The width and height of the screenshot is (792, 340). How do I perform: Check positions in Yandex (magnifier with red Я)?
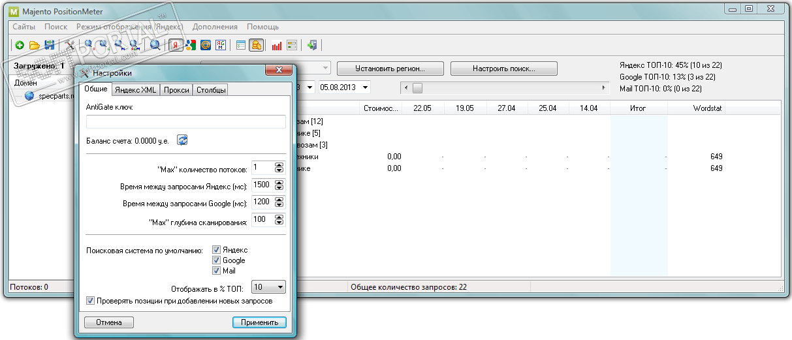coord(89,45)
